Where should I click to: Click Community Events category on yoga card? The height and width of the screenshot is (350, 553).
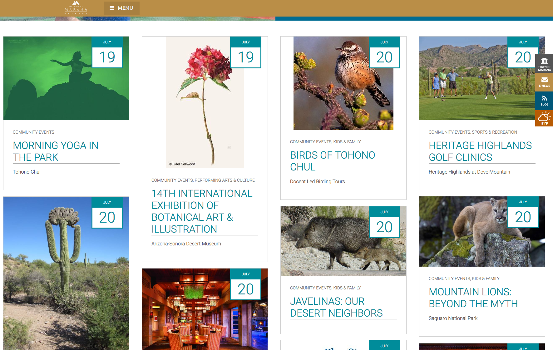(33, 132)
